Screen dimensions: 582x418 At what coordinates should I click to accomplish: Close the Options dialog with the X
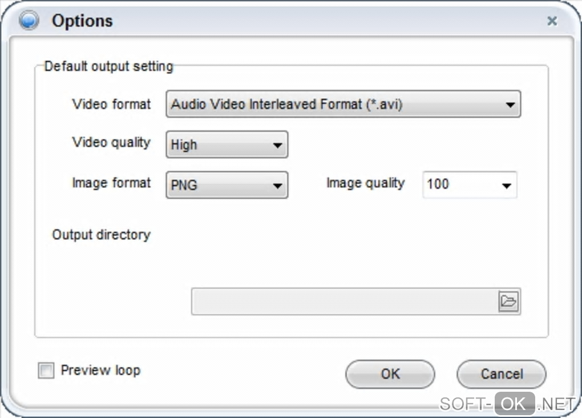(x=552, y=21)
